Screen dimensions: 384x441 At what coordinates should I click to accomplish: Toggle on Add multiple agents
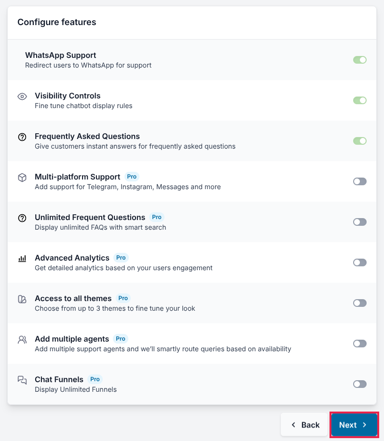tap(360, 344)
